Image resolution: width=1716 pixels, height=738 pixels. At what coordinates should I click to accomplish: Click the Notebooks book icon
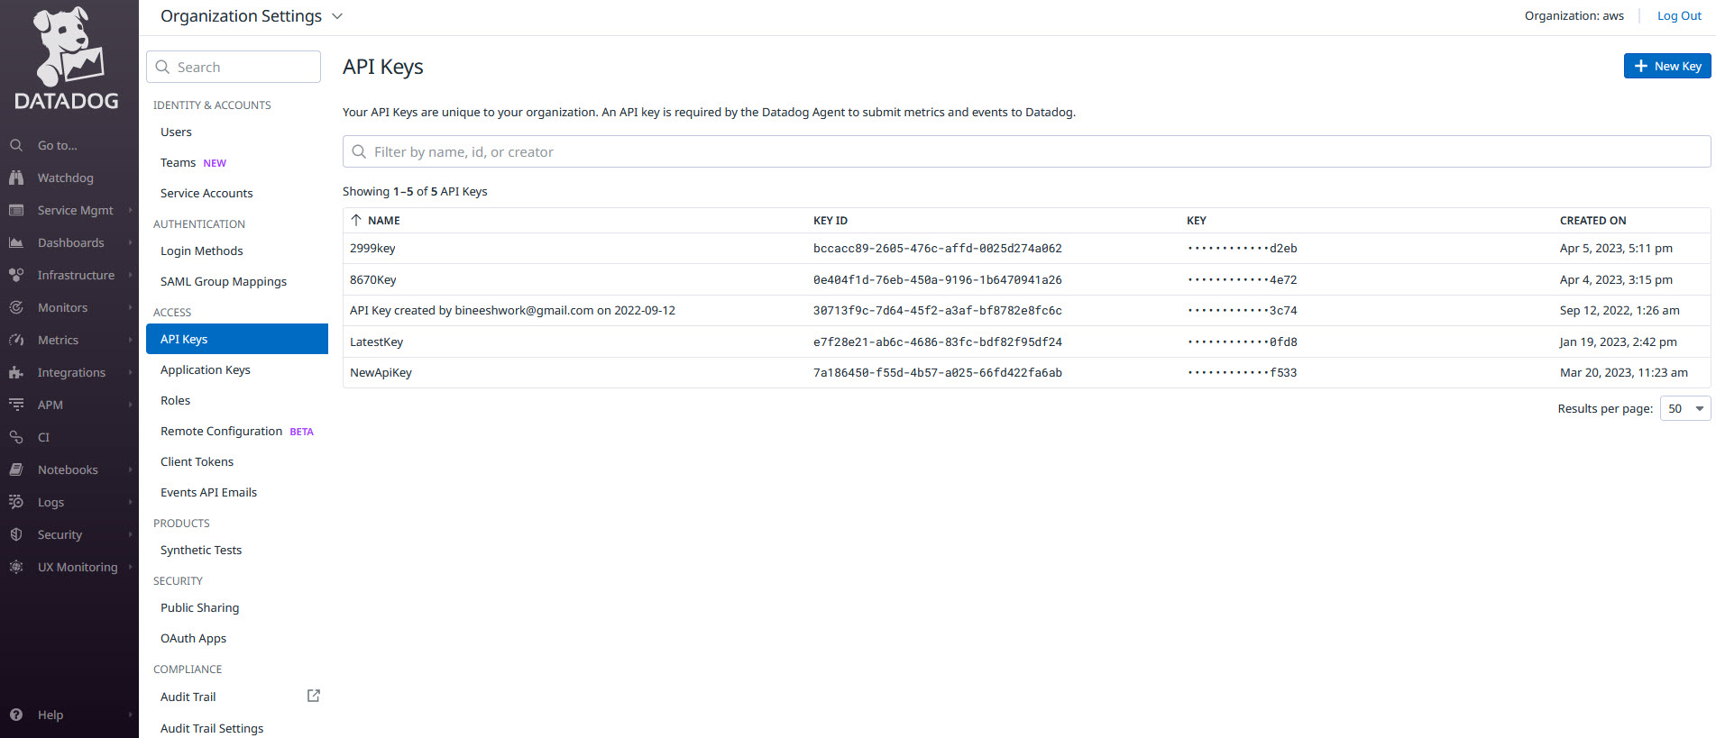click(16, 469)
